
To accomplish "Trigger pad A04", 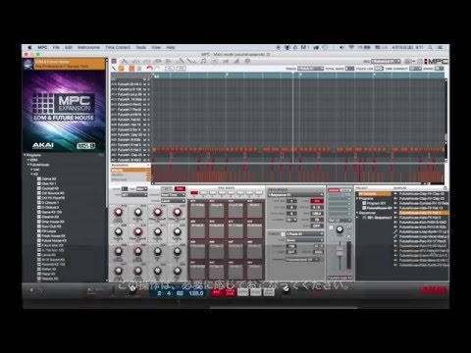I will 255,271.
